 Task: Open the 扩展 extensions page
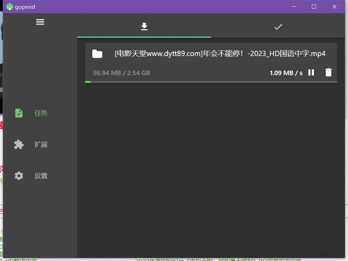(40, 144)
